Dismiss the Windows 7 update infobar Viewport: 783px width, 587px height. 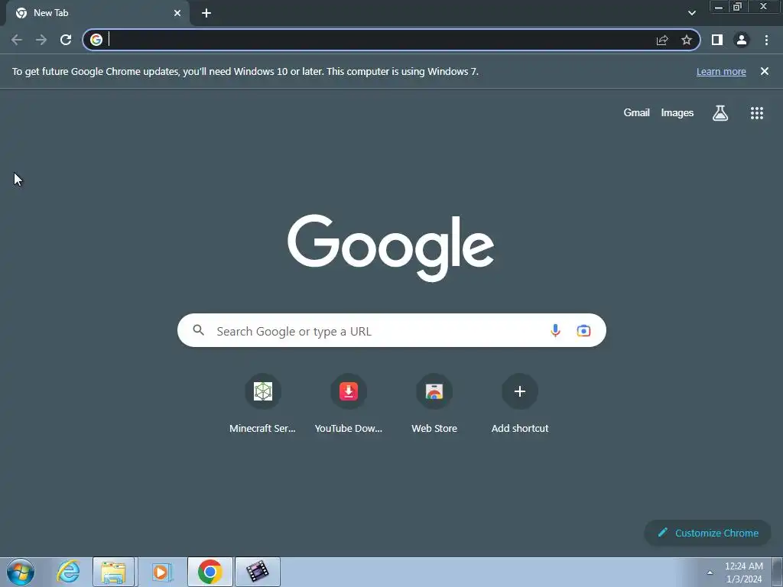pos(765,71)
